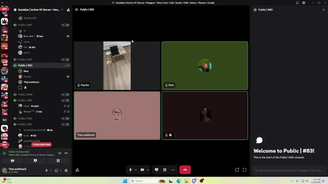
Task: Mute microphone in user panel
Action: [x=46, y=170]
